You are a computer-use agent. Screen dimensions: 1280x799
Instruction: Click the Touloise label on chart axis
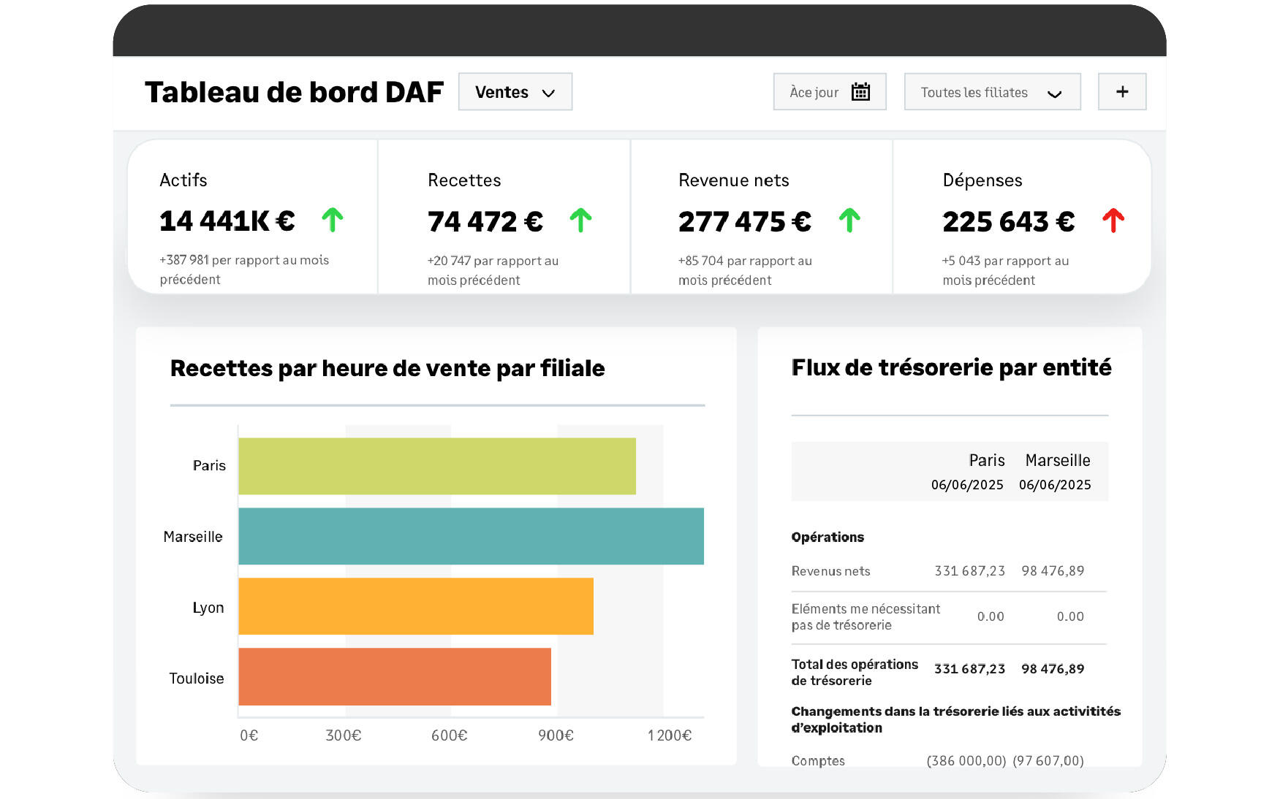point(197,678)
